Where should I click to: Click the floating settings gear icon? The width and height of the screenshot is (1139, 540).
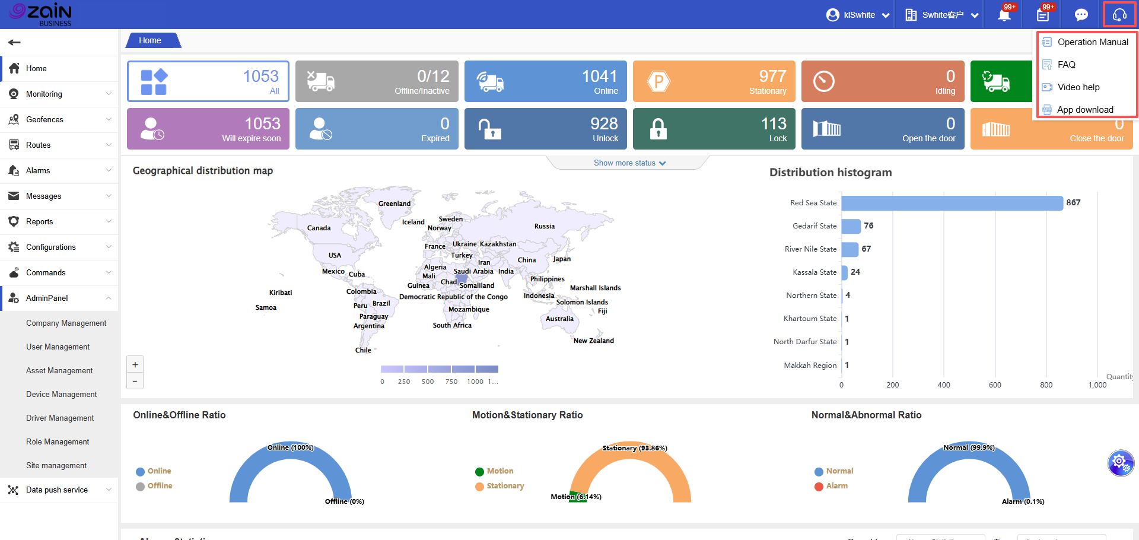click(1120, 462)
